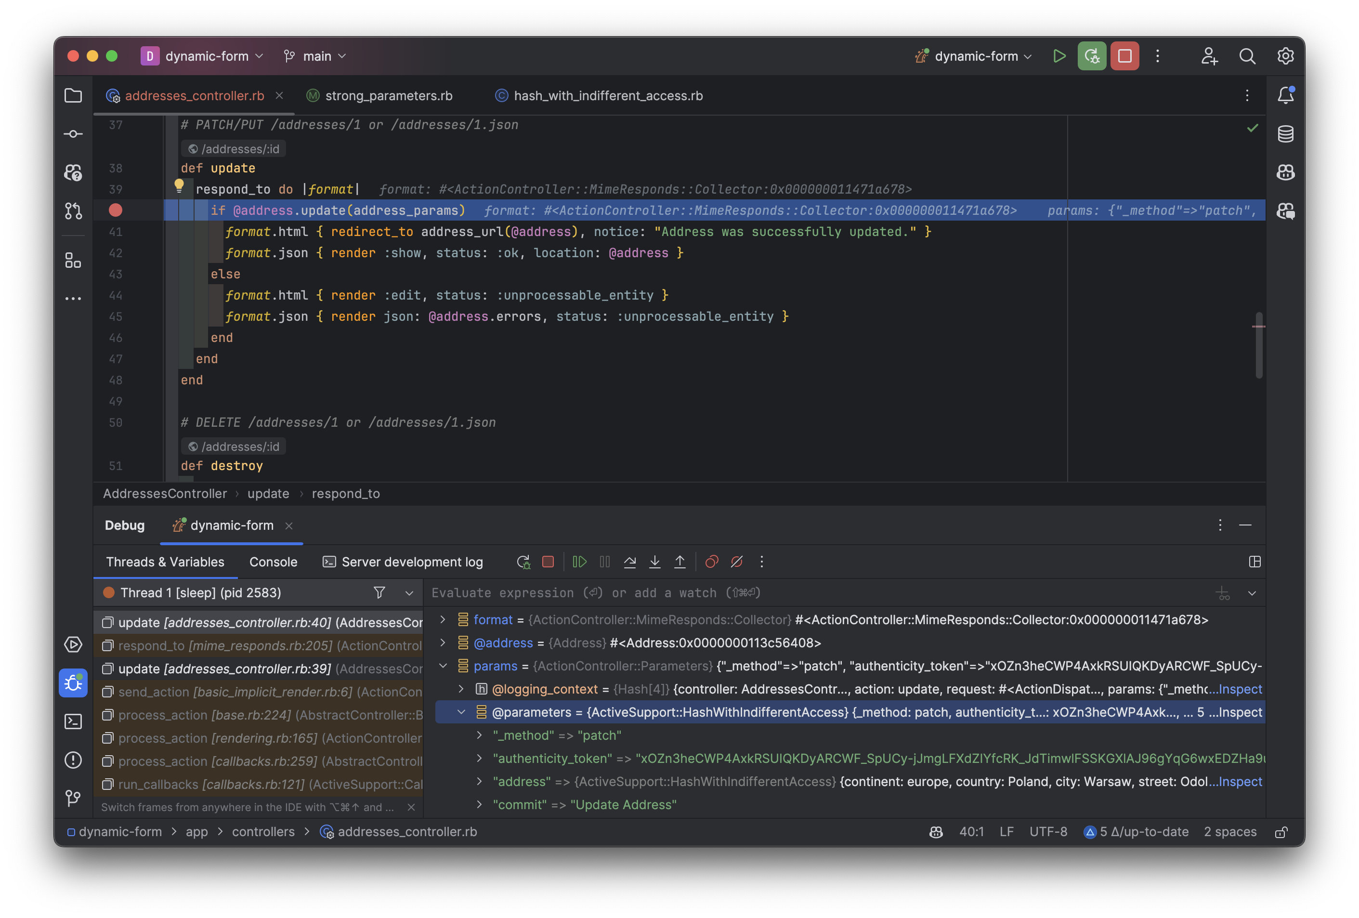The width and height of the screenshot is (1359, 918).
Task: Toggle the thread filter icon
Action: pyautogui.click(x=379, y=593)
